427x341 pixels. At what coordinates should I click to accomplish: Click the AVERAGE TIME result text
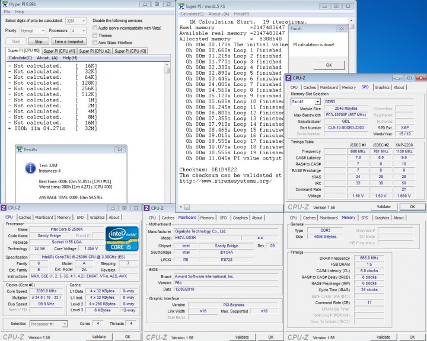71,197
